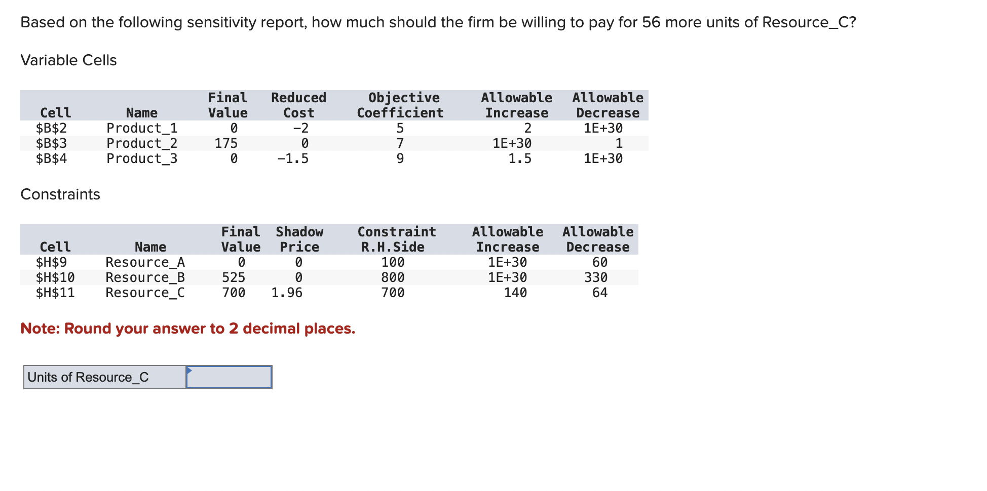Select the Shadow Price column header
Image resolution: width=987 pixels, height=491 pixels.
pyautogui.click(x=299, y=239)
